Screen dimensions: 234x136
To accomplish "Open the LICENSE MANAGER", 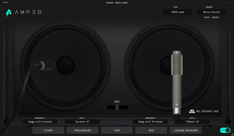I will pos(186,130).
